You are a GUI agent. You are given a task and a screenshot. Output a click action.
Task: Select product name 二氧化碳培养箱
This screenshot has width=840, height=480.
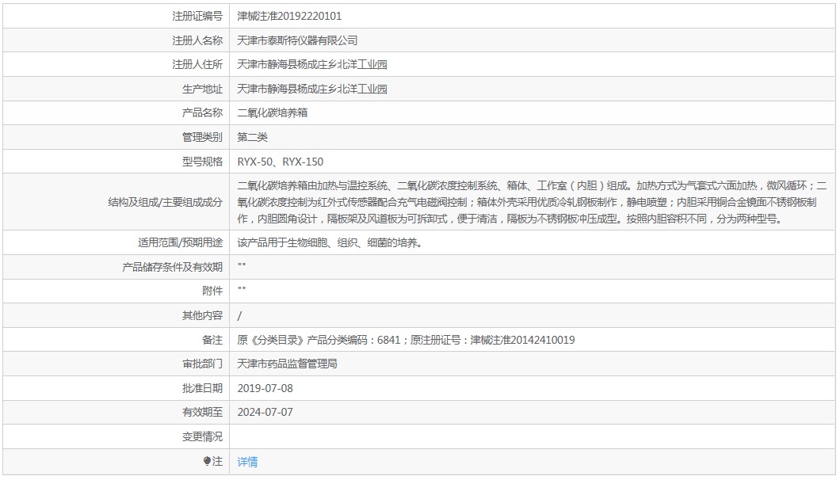(272, 112)
